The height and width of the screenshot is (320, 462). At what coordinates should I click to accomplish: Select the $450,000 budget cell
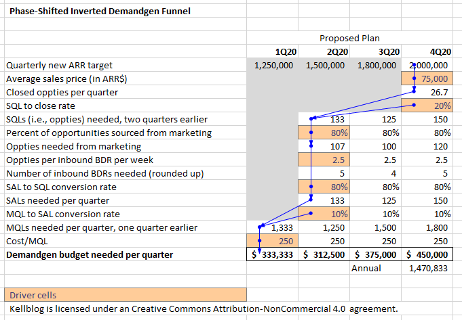coord(427,254)
